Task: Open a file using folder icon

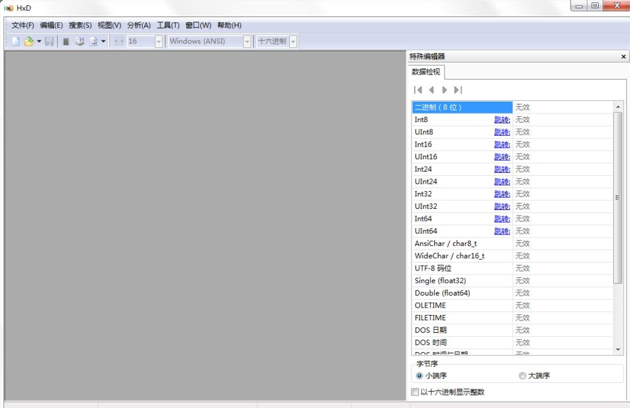Action: [29, 41]
